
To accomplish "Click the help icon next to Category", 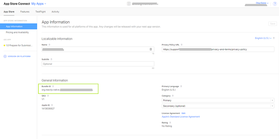I will point(173,96).
